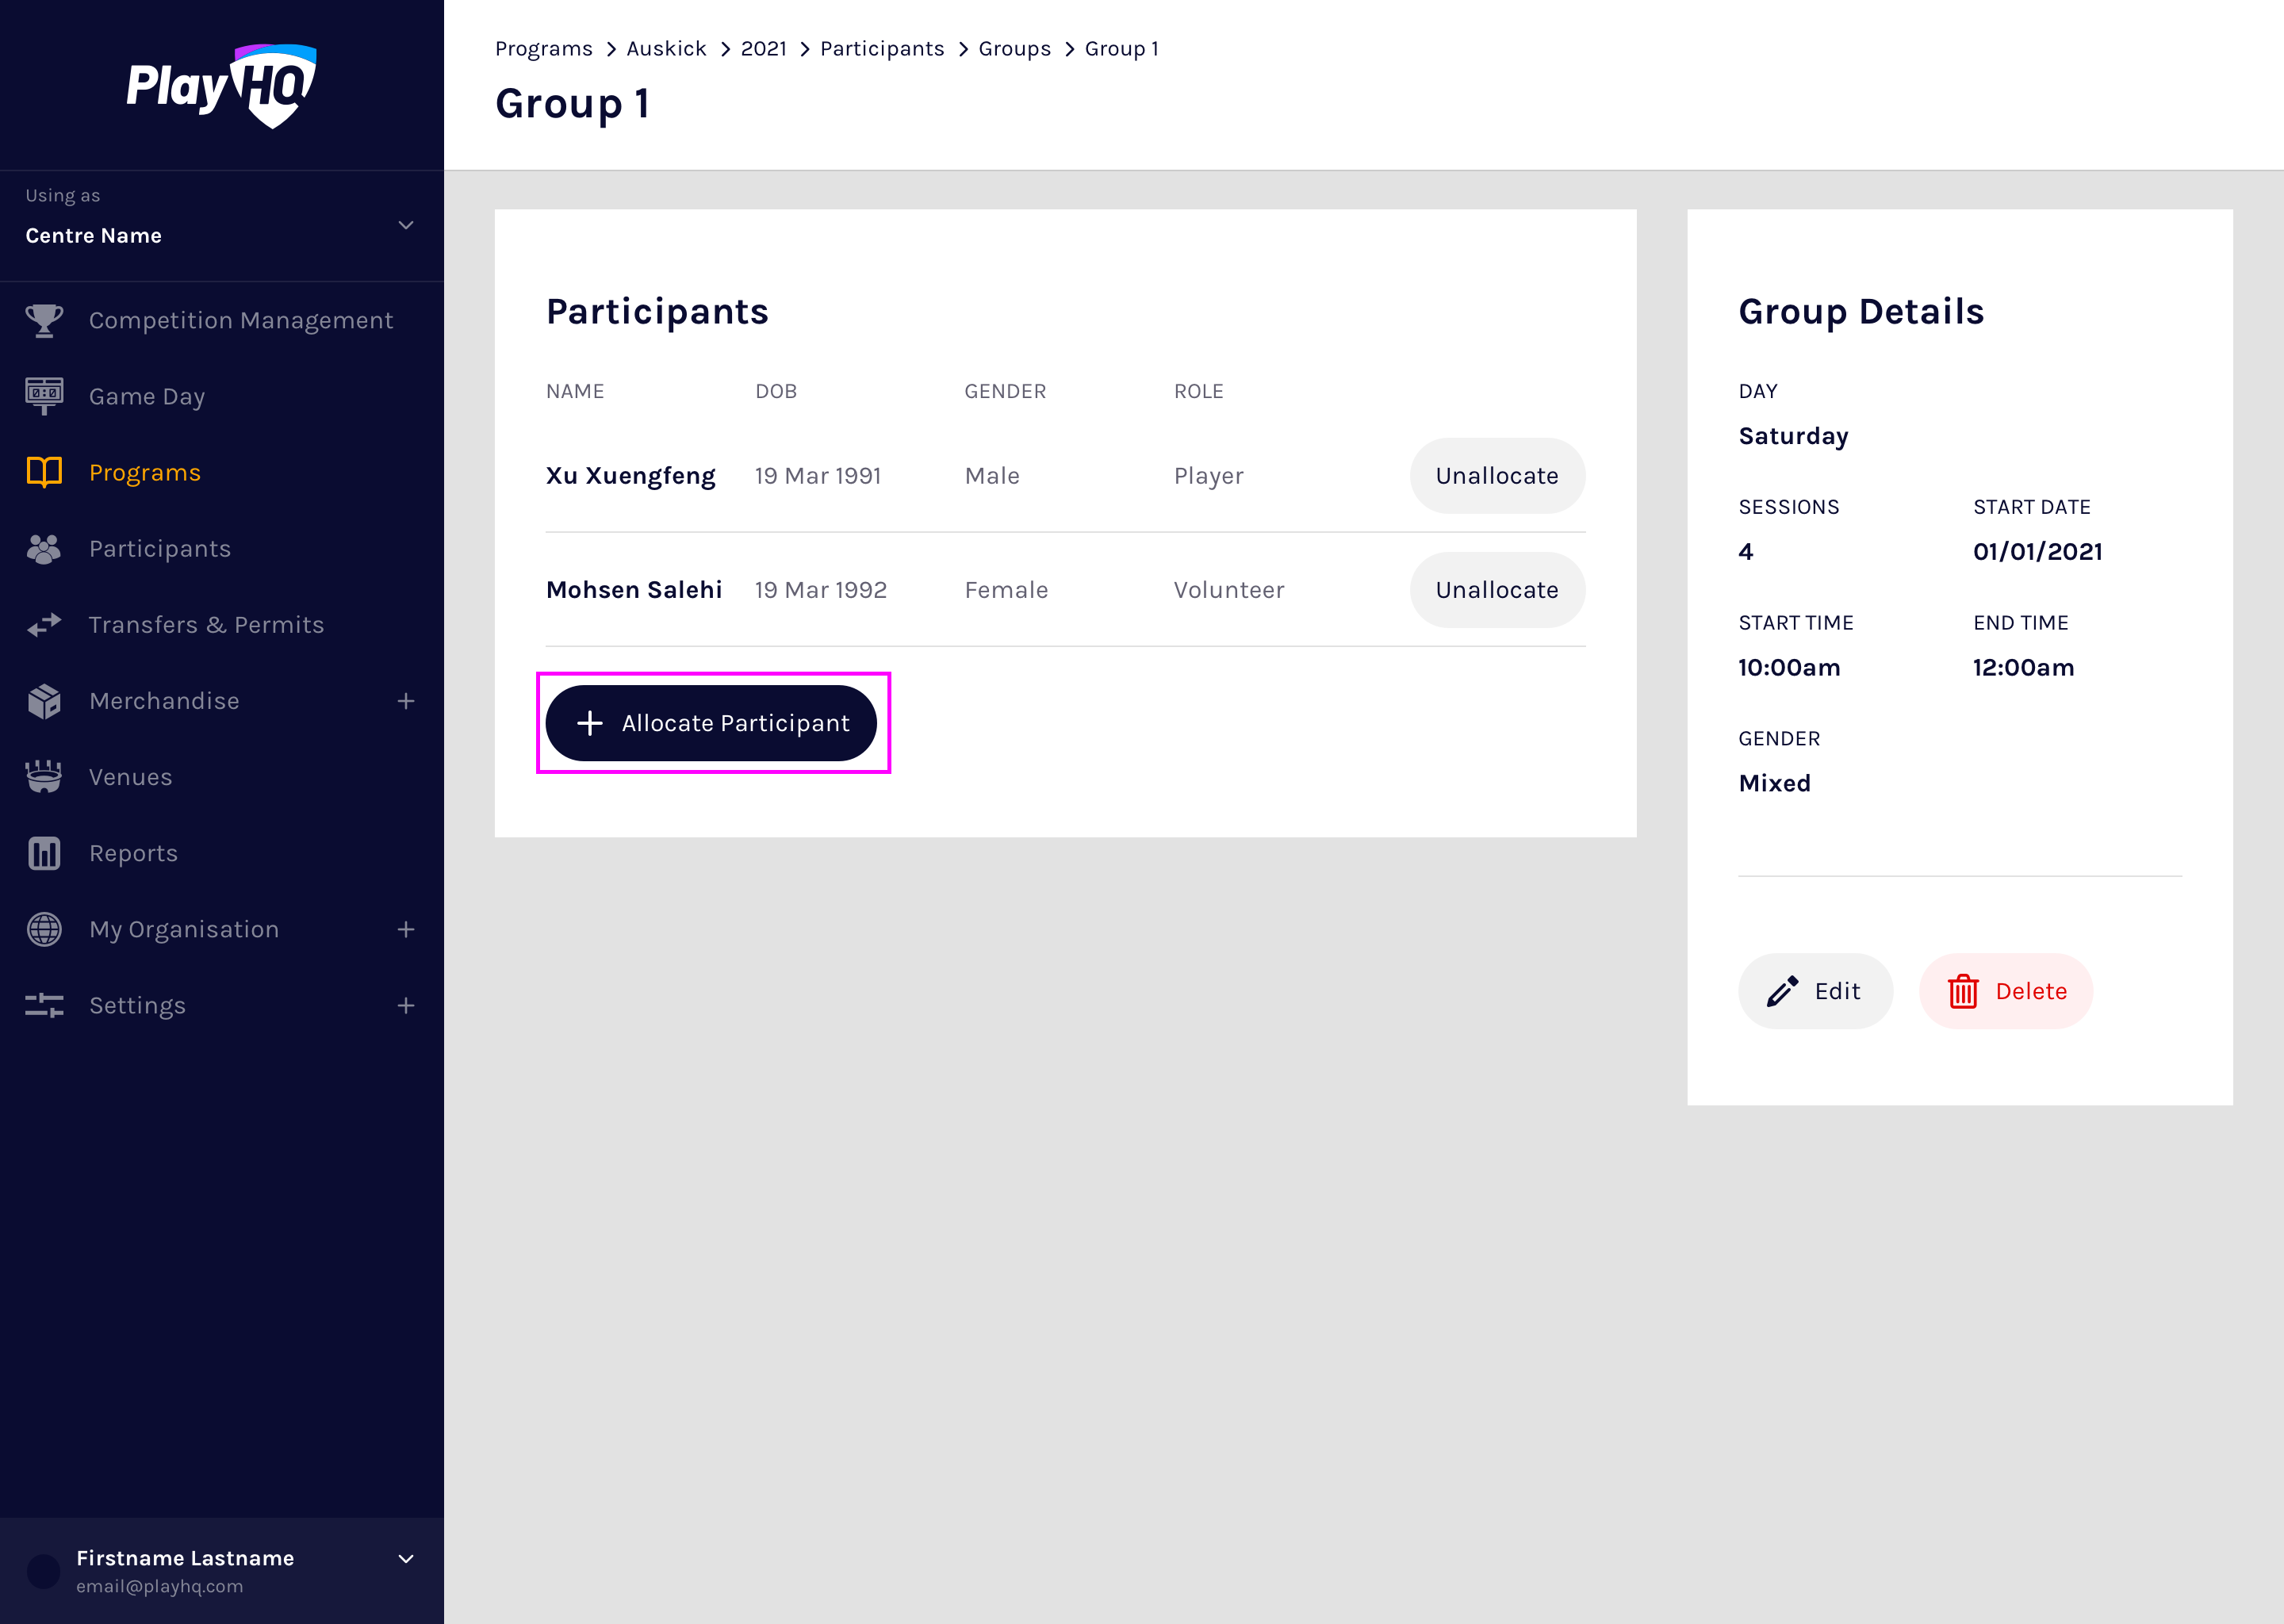Open the Centre Name dropdown
The image size is (2284, 1624).
[406, 225]
